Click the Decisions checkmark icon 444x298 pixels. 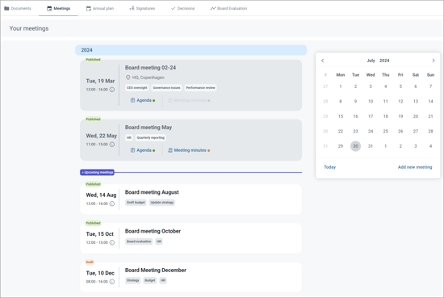[174, 9]
